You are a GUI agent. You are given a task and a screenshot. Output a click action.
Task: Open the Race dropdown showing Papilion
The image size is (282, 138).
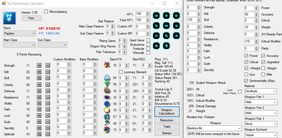pos(20,33)
